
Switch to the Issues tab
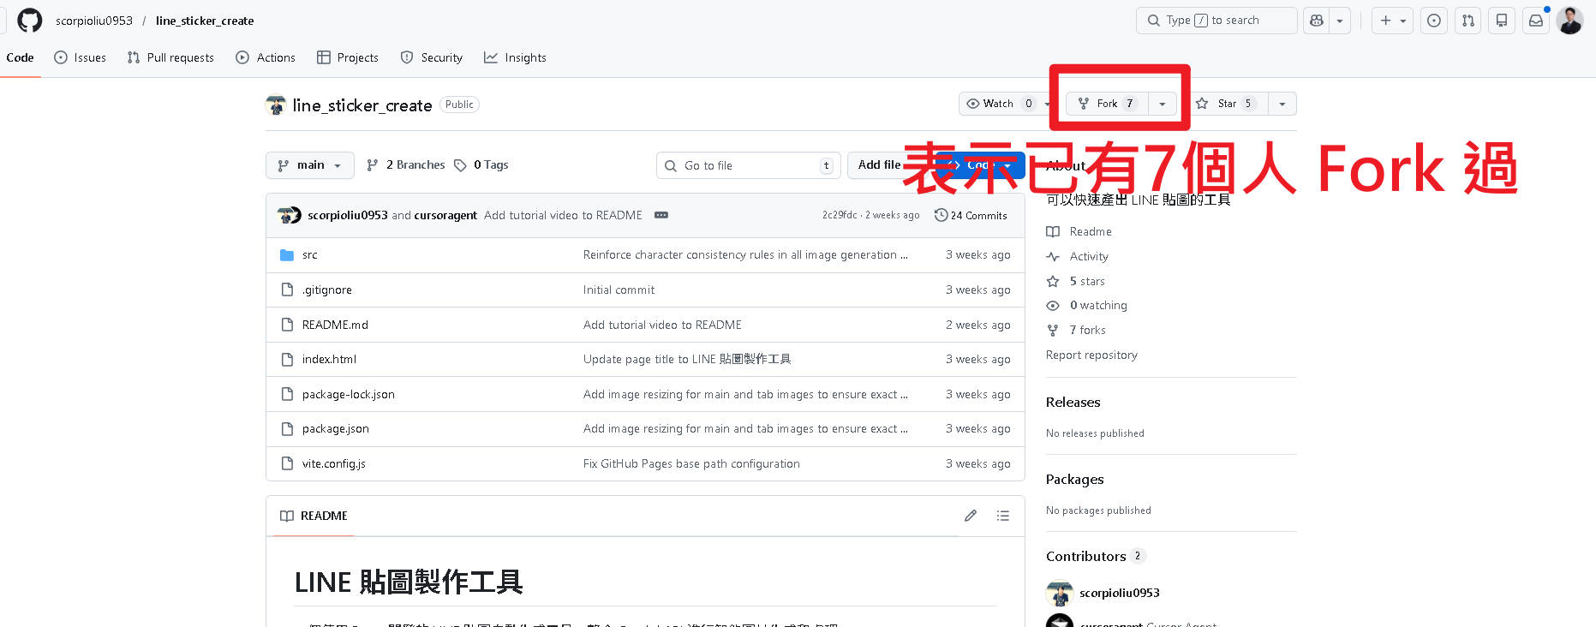pos(81,57)
